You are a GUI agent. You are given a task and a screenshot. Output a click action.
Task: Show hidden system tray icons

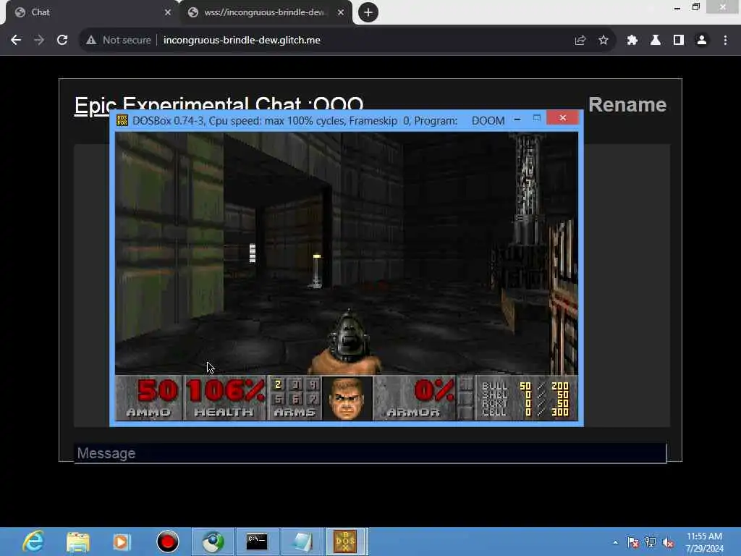(x=615, y=542)
